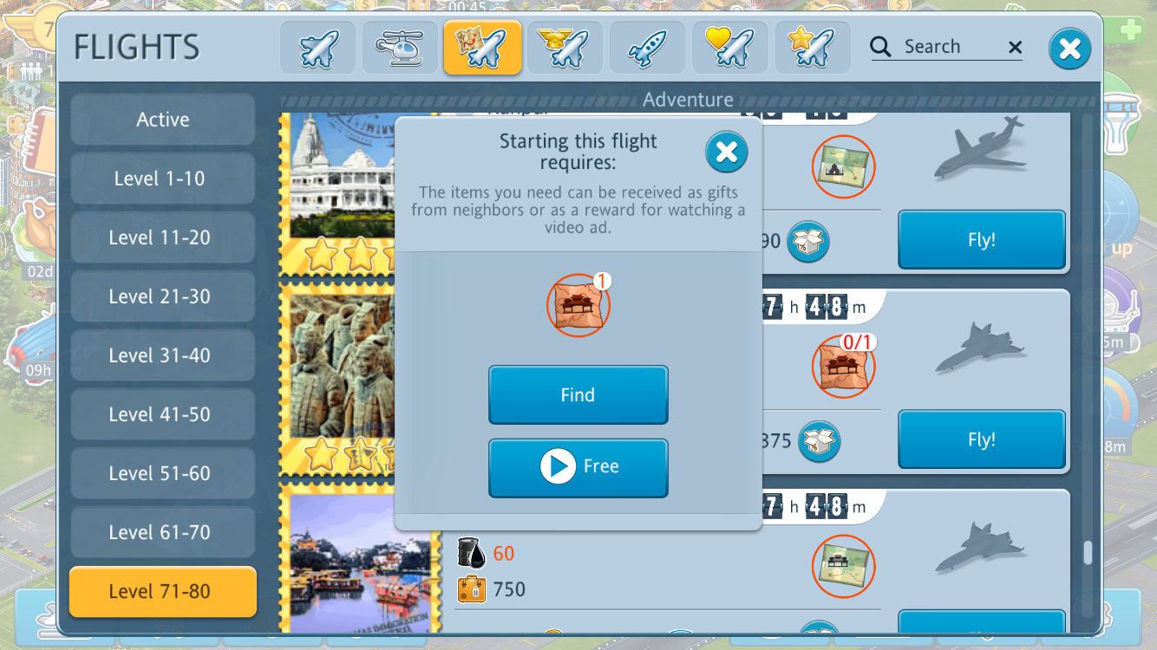Select the Active flights tab
The height and width of the screenshot is (650, 1157).
coord(163,120)
